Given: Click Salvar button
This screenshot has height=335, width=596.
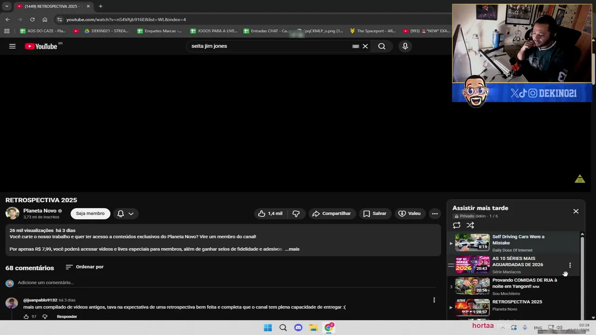Looking at the screenshot, I should point(375,214).
